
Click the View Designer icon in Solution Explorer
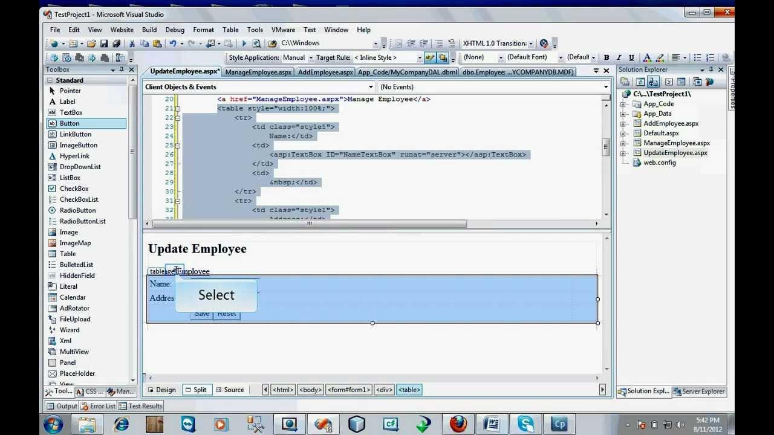point(681,82)
